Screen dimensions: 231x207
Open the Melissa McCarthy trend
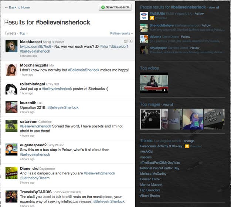coord(153,174)
